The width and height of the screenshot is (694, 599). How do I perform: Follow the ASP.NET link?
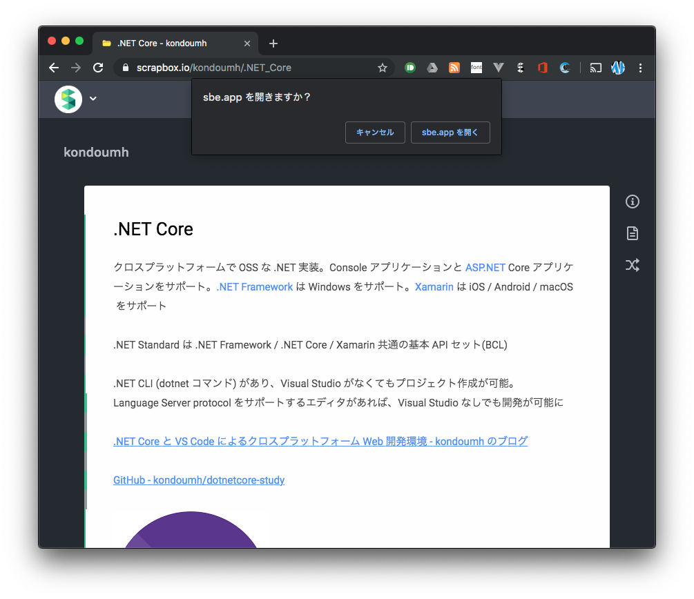point(485,268)
